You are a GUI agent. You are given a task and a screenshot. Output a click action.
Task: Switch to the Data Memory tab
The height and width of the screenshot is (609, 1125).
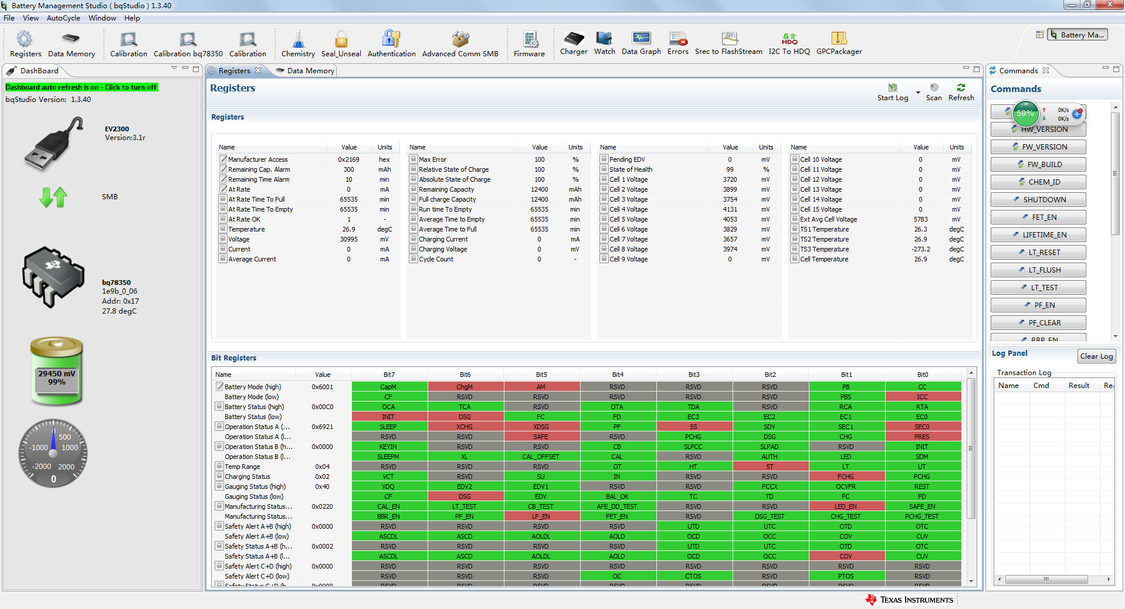[x=304, y=70]
